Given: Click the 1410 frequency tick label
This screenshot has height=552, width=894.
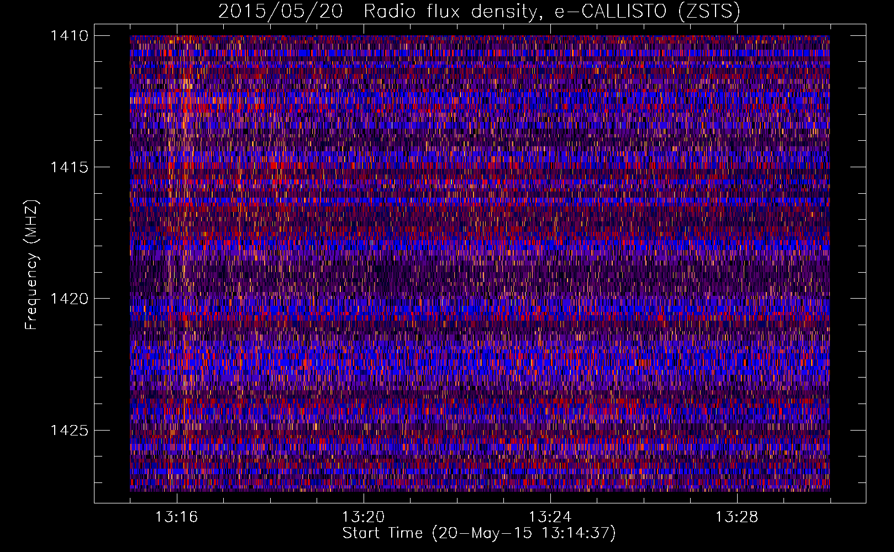Looking at the screenshot, I should click(69, 36).
